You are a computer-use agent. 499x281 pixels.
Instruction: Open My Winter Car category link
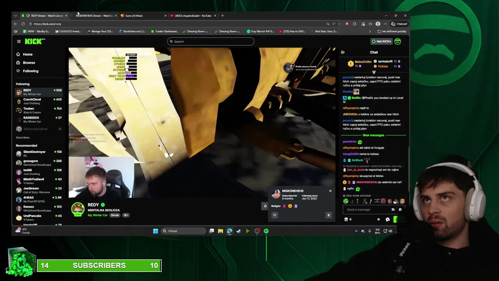97,215
